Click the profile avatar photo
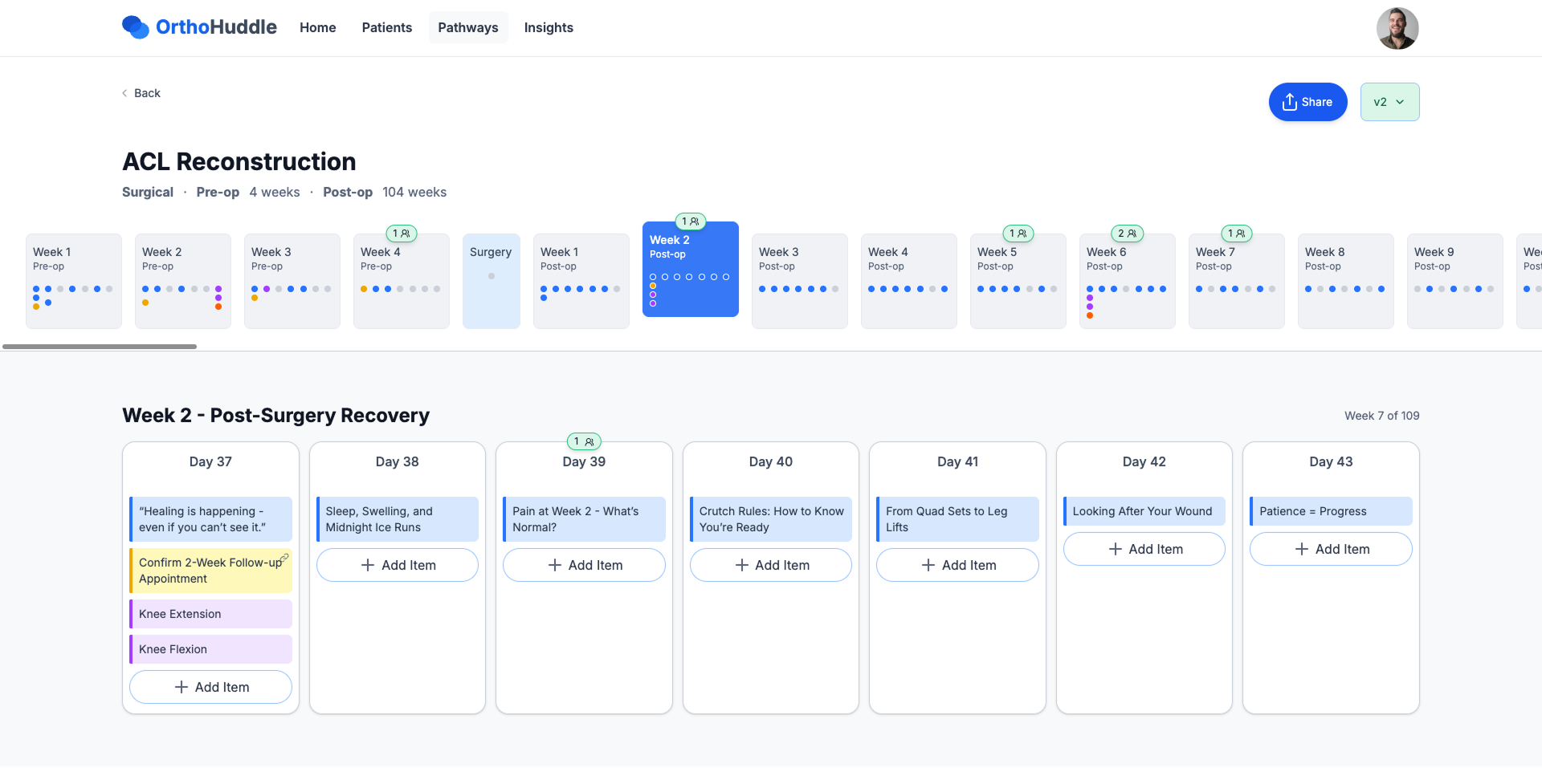 coord(1397,27)
